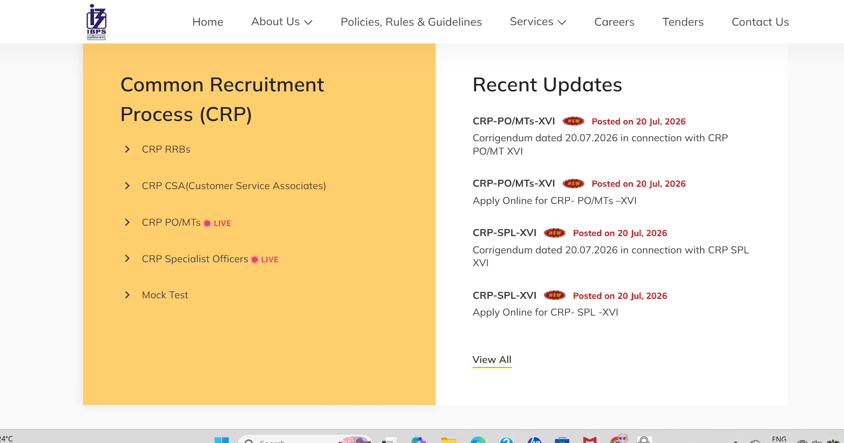The width and height of the screenshot is (844, 443).
Task: Go to the Careers page
Action: [x=614, y=22]
